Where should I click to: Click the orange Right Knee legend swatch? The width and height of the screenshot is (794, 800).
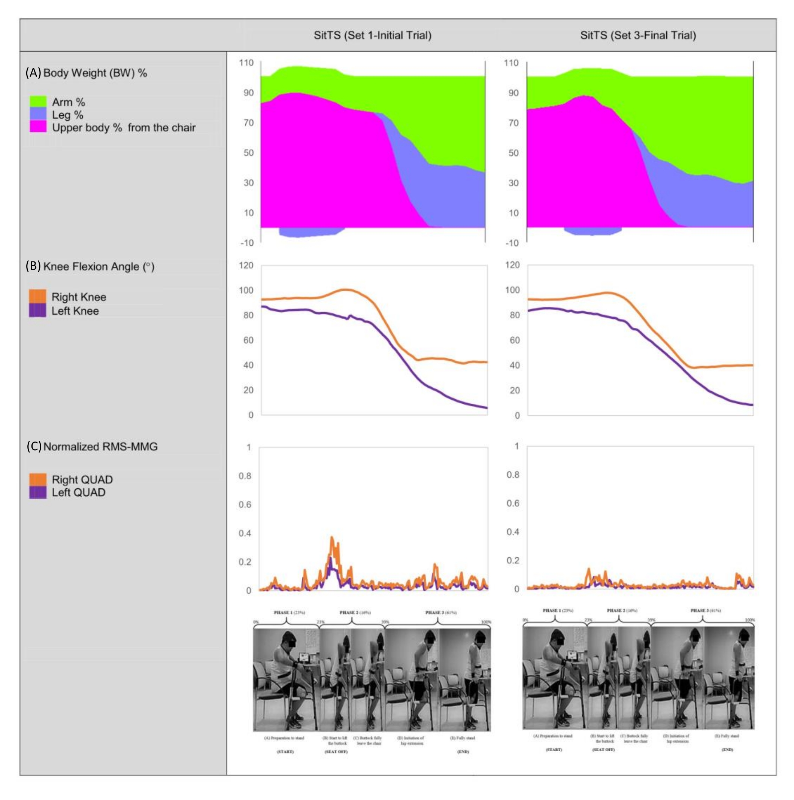click(x=37, y=297)
